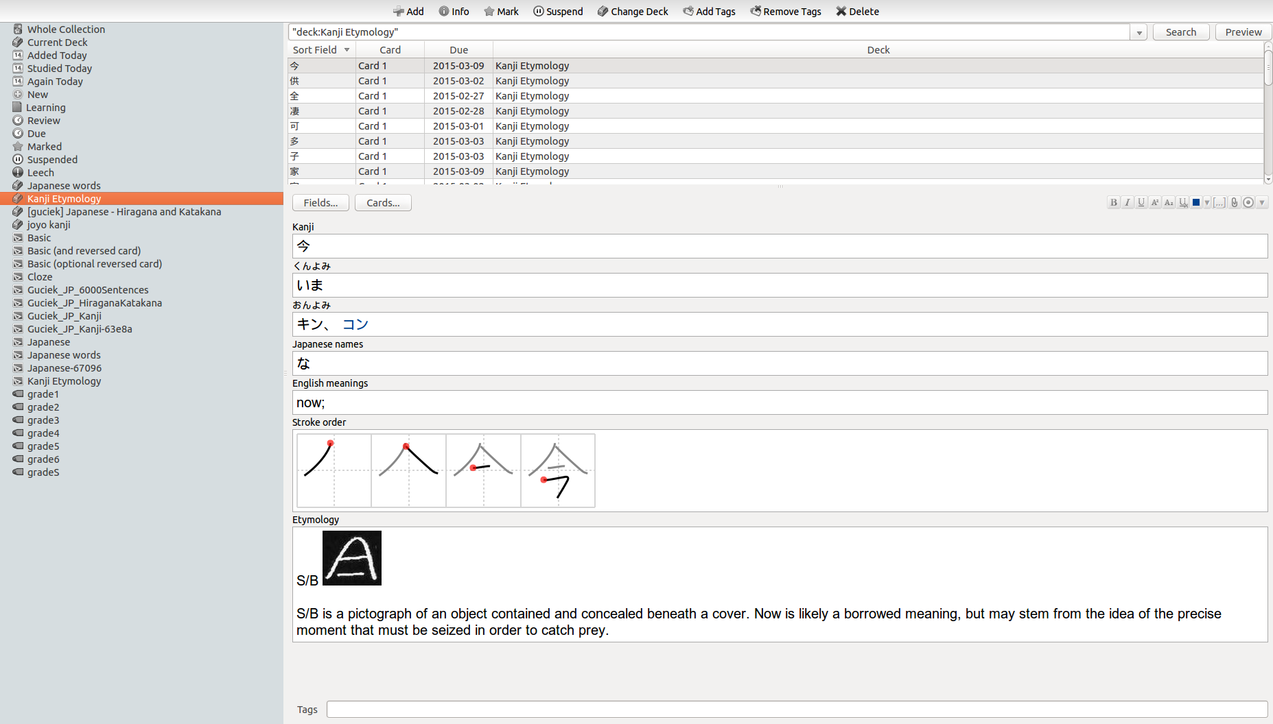Open the Fields... dialog
1273x724 pixels.
[320, 203]
